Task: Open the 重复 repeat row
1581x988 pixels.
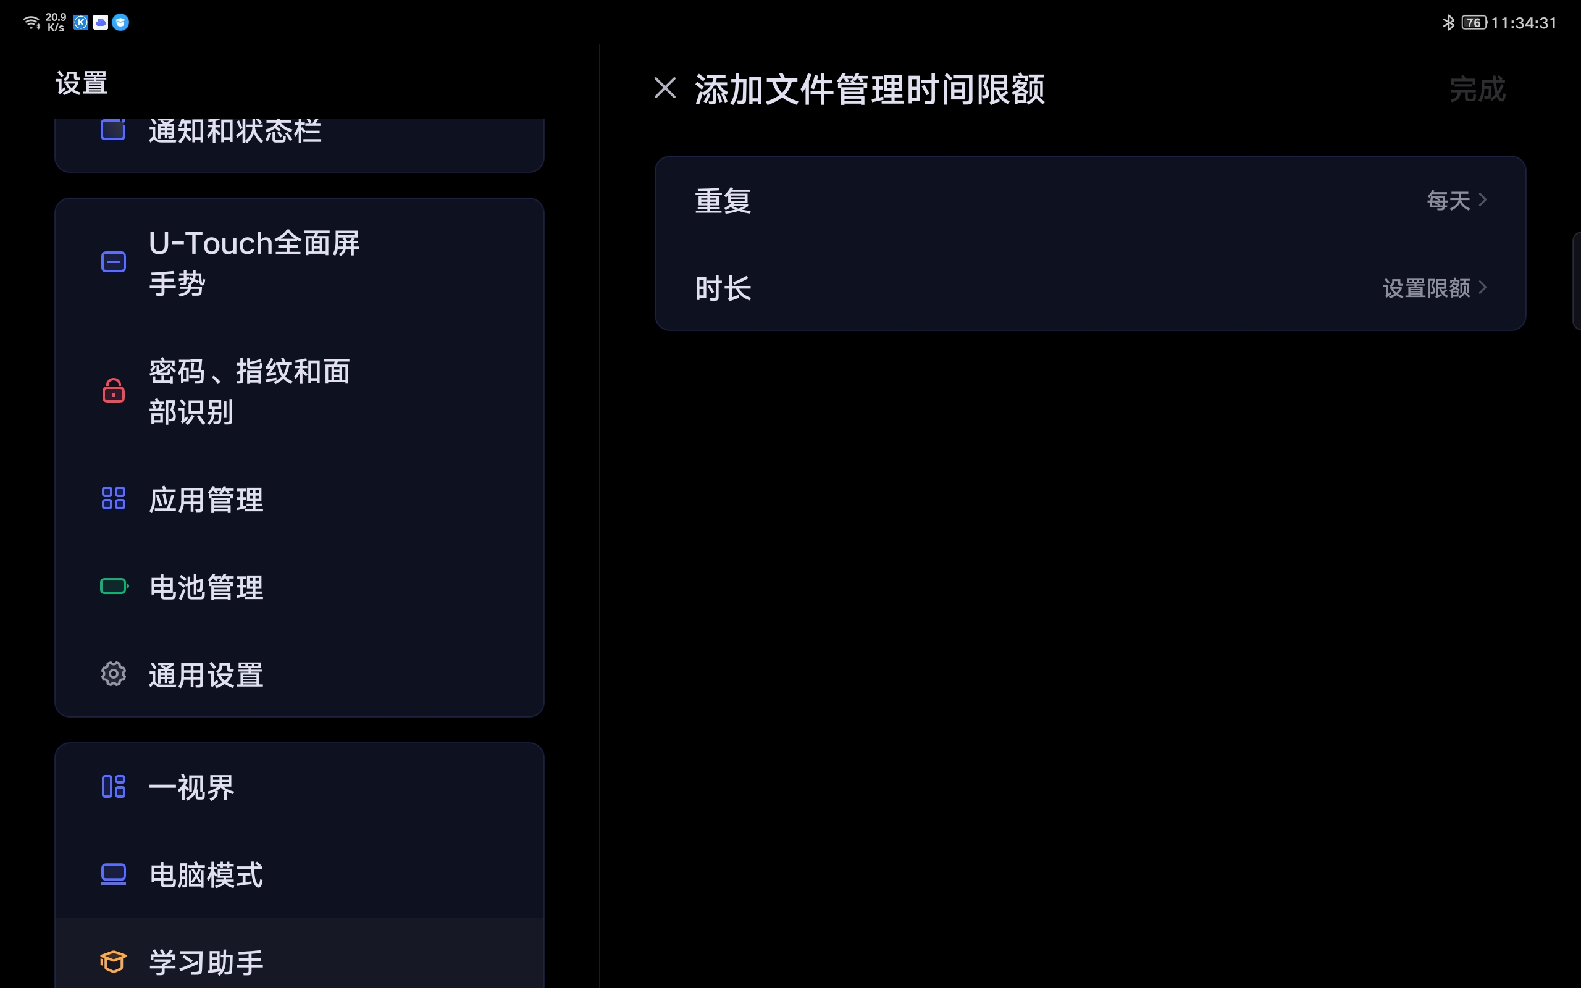Action: [1089, 200]
